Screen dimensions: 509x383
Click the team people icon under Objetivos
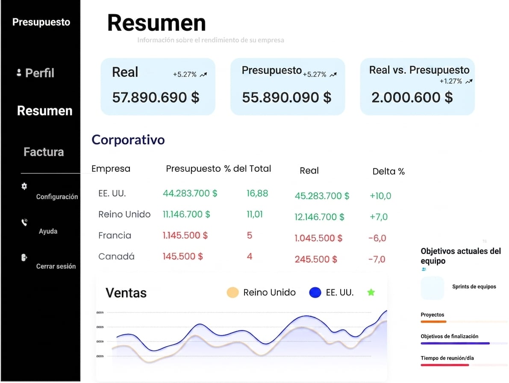pyautogui.click(x=424, y=269)
